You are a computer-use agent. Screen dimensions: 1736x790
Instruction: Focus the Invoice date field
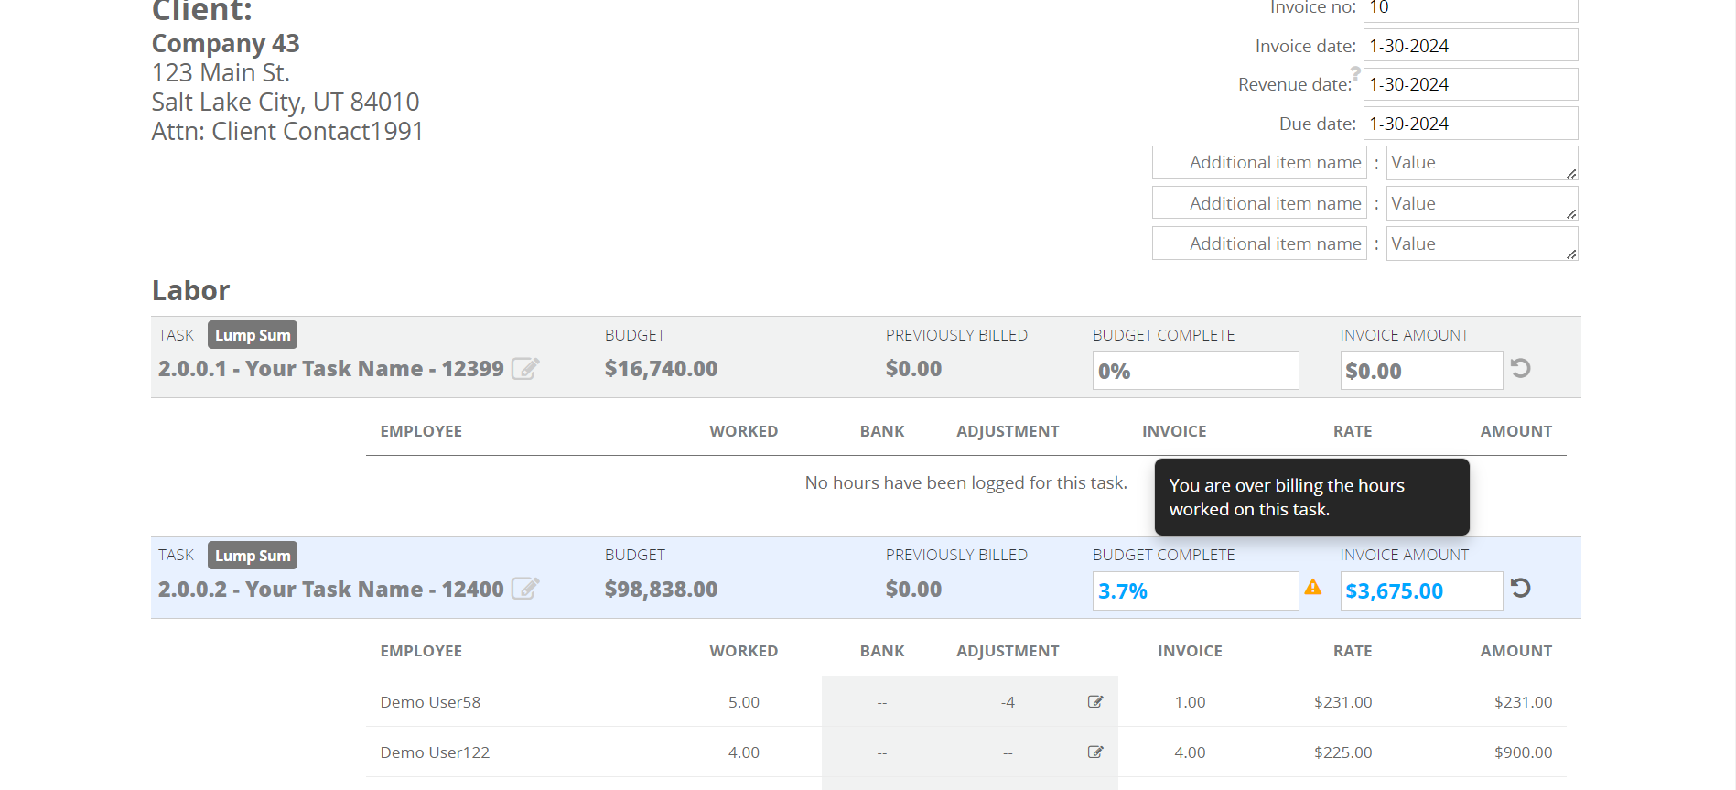1471,46
